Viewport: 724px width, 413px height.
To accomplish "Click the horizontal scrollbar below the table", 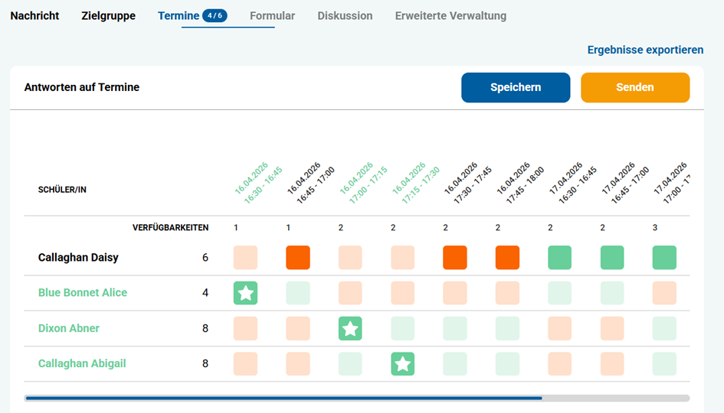I will pyautogui.click(x=357, y=398).
